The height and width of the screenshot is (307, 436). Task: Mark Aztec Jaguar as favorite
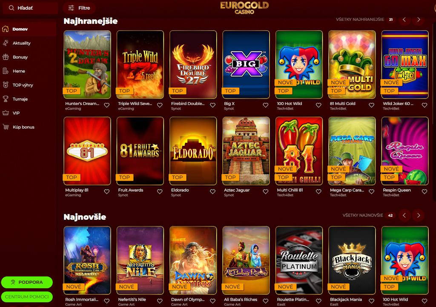[266, 191]
